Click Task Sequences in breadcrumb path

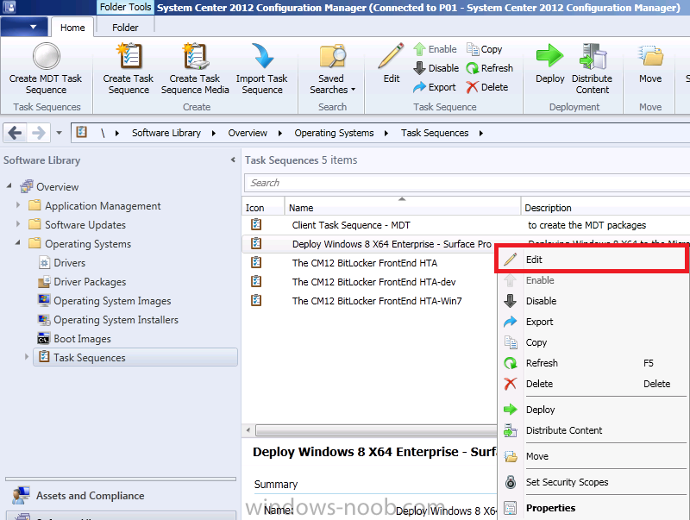coord(435,133)
